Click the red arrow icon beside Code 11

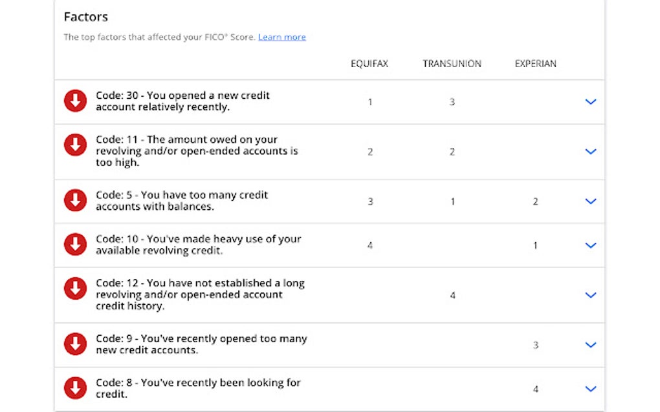click(75, 151)
